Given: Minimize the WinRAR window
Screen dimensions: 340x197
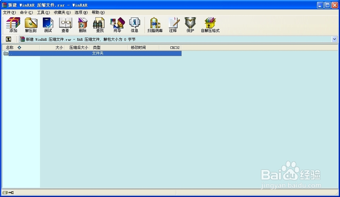Looking at the screenshot, I should [320, 5].
